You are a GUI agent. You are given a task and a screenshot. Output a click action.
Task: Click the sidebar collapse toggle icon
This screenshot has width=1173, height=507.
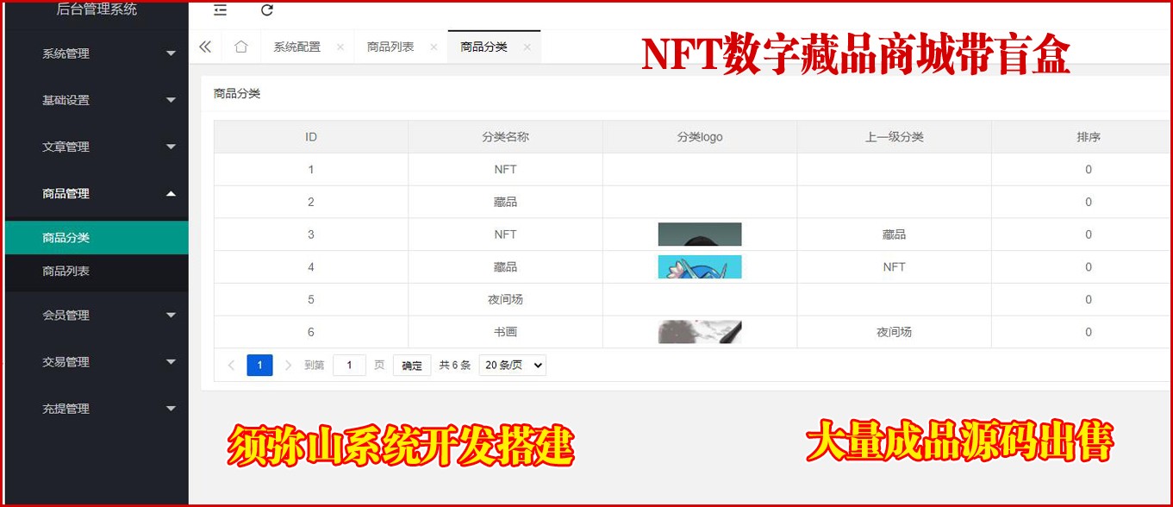pyautogui.click(x=221, y=10)
